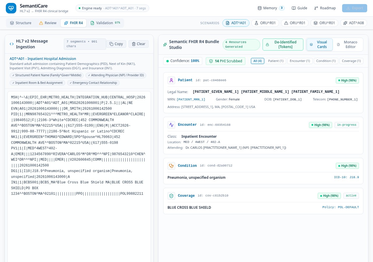Click the Engine ready status pill
Image resolution: width=373 pixels, height=262 pixels.
pyautogui.click(x=112, y=8)
